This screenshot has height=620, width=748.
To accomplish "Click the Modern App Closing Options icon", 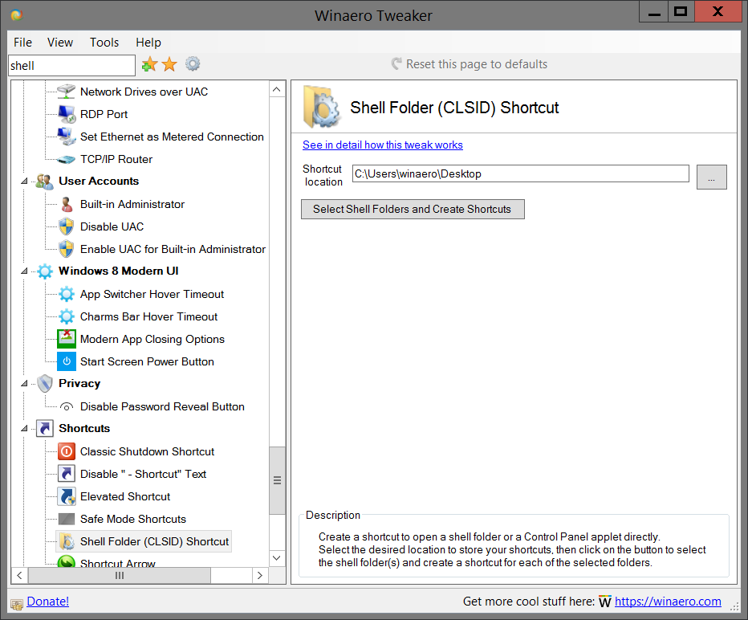I will pyautogui.click(x=67, y=339).
